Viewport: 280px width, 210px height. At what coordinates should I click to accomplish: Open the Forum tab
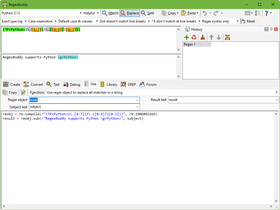coord(148,85)
